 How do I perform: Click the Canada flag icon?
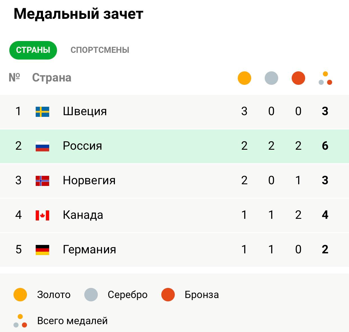point(42,215)
